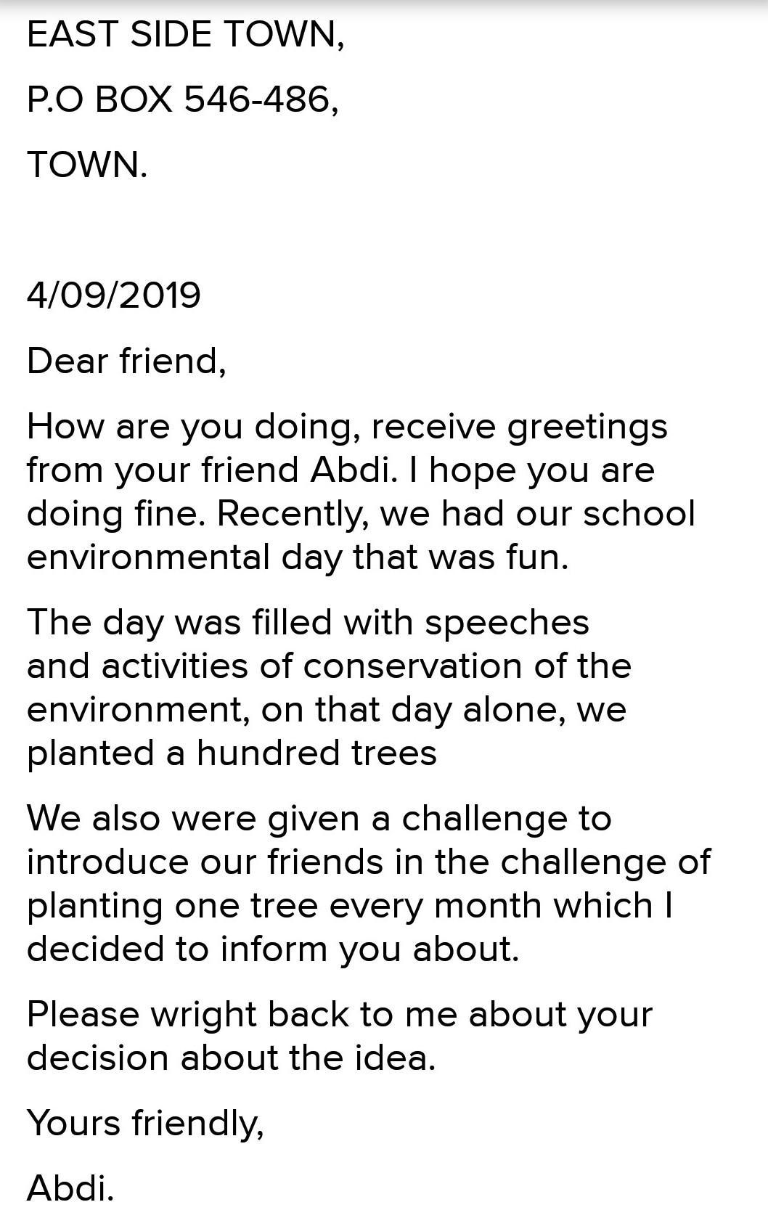Click the line starting 'introduce our friends in the'
This screenshot has width=768, height=1218.
(x=368, y=862)
